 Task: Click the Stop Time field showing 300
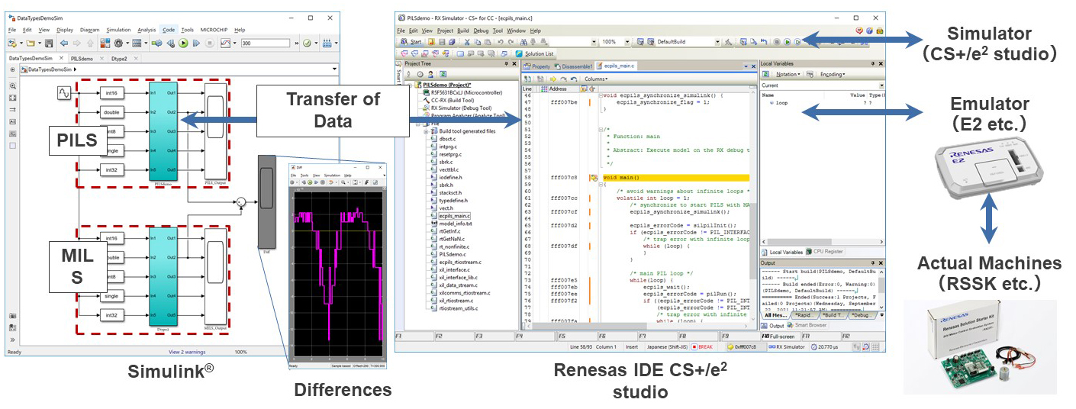pyautogui.click(x=265, y=43)
